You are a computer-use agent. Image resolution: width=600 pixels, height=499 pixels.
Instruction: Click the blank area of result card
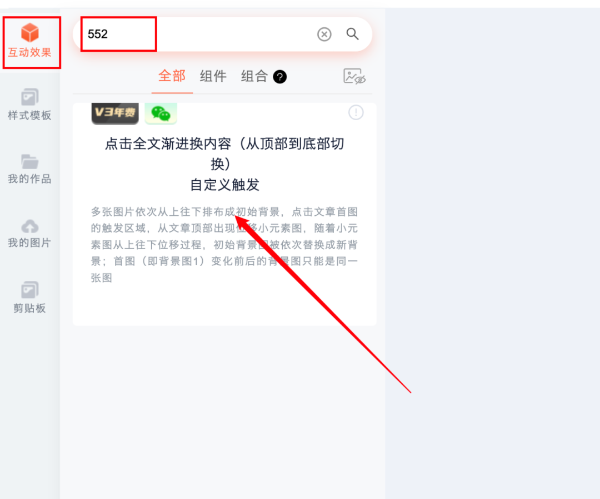[224, 305]
